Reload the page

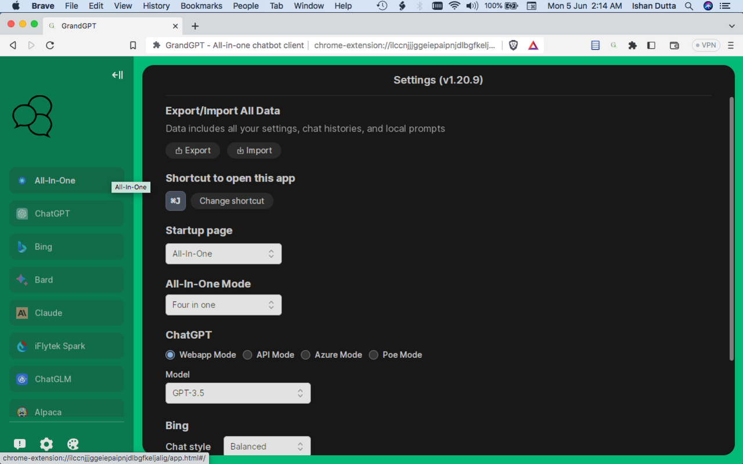(50, 45)
